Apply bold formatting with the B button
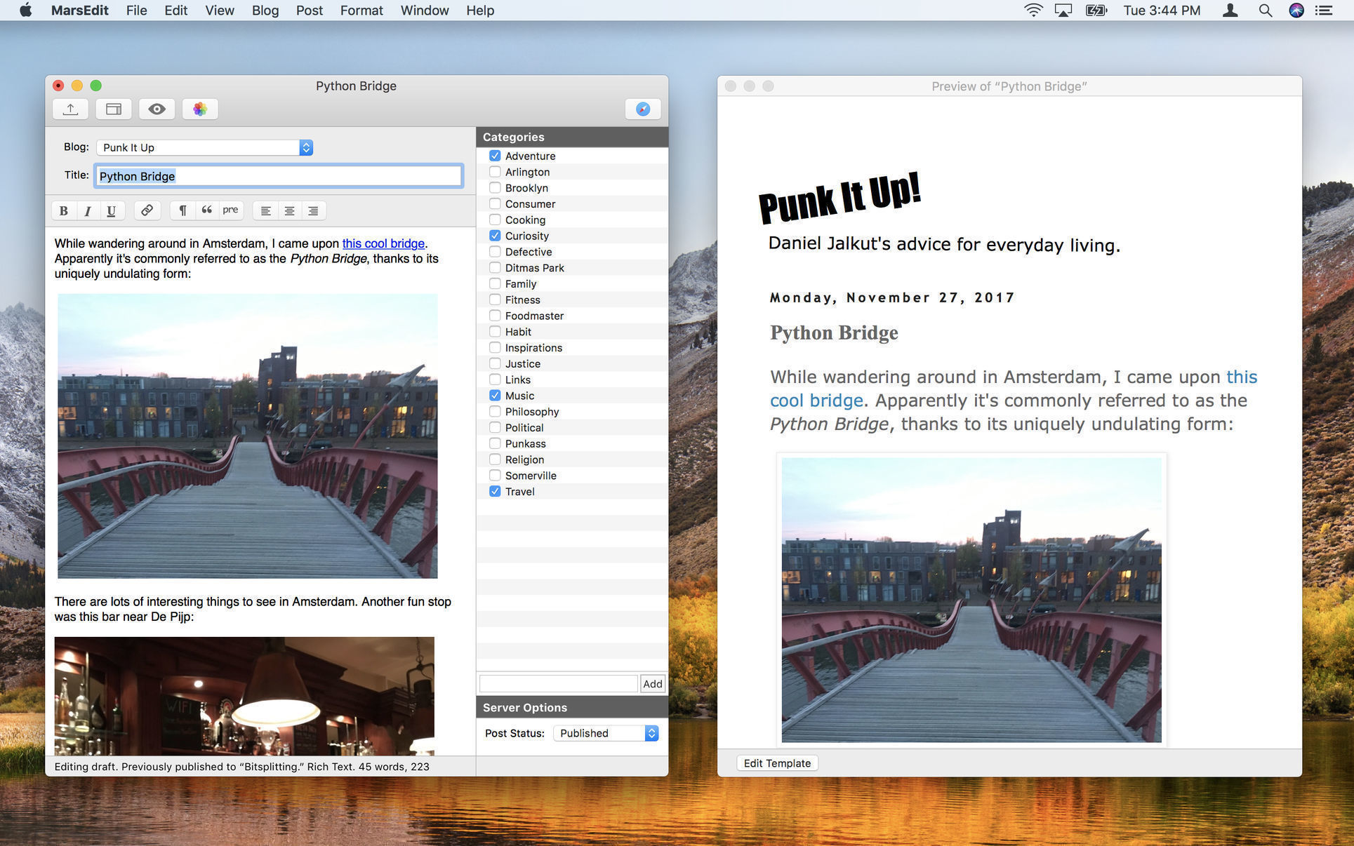The height and width of the screenshot is (846, 1354). [x=64, y=210]
